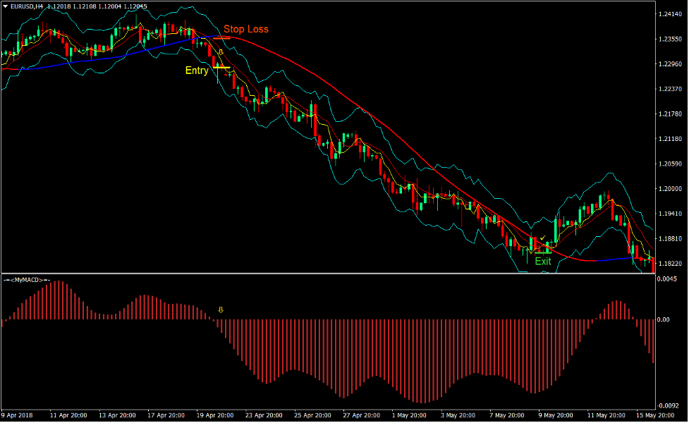689x423 pixels.
Task: Click the Entry annotation label
Action: click(197, 70)
